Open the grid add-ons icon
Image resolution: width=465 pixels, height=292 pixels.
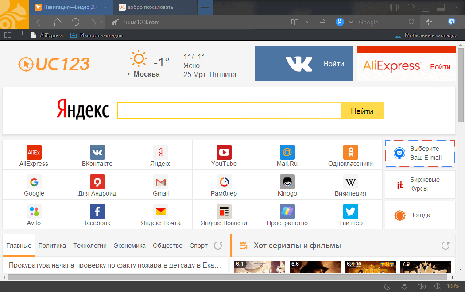[x=429, y=22]
